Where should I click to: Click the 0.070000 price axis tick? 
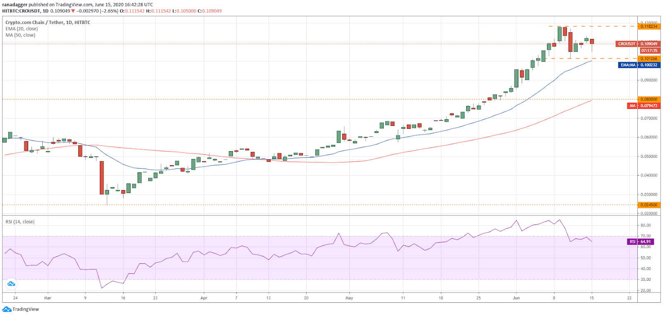(649, 118)
